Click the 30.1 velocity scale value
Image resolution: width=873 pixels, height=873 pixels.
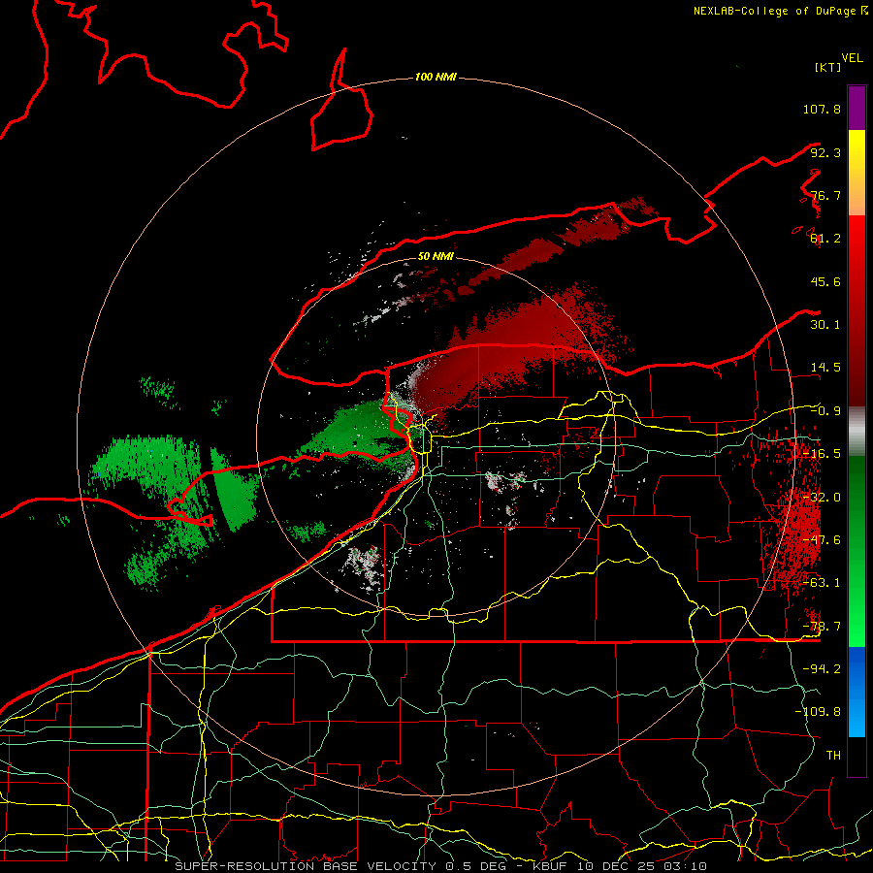[825, 325]
